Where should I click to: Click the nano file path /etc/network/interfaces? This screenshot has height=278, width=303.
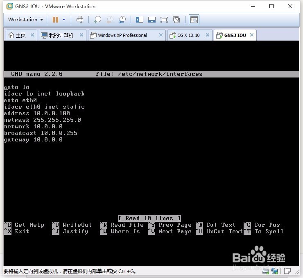click(x=160, y=74)
